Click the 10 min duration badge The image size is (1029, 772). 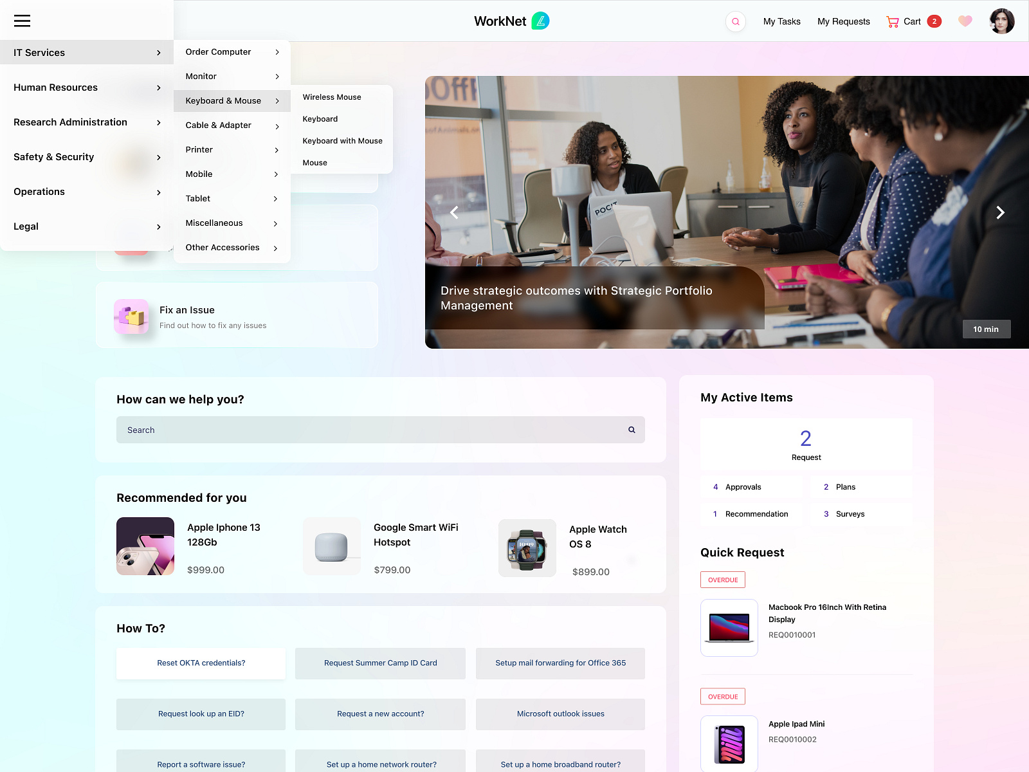click(x=986, y=329)
